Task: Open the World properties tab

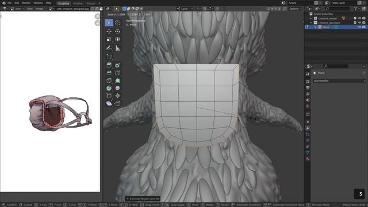Action: point(308,106)
